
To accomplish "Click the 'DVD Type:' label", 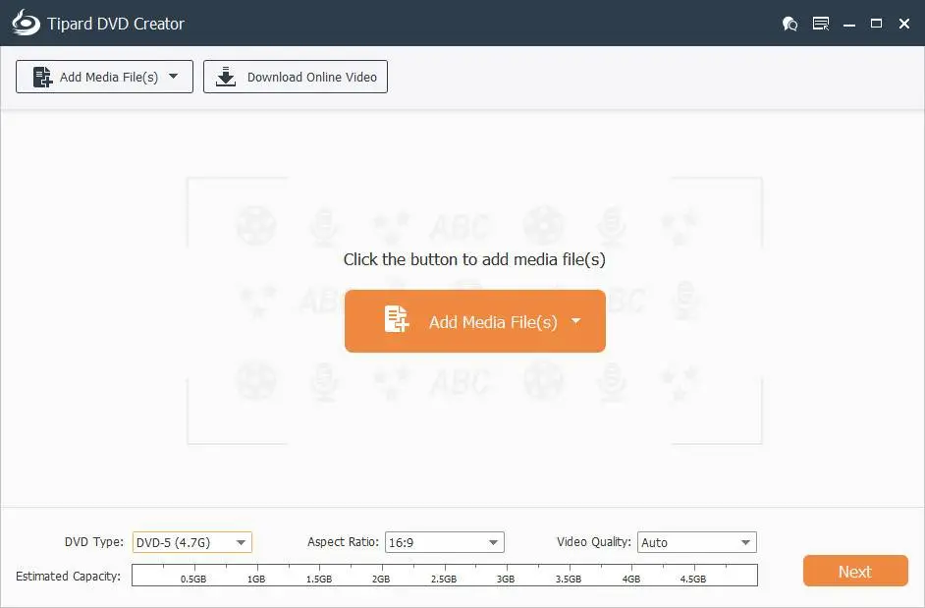I will [94, 542].
